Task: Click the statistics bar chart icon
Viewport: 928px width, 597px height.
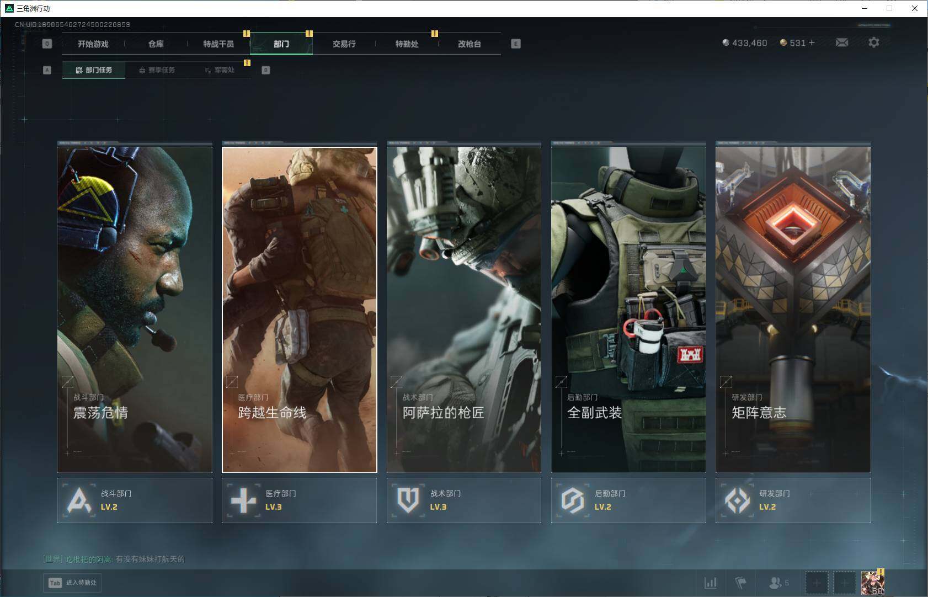Action: 711,582
